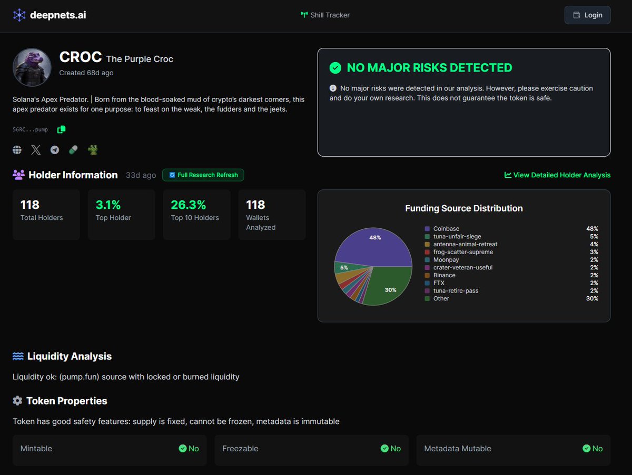This screenshot has width=632, height=475.
Task: Click the info icon in risk notice
Action: (333, 88)
